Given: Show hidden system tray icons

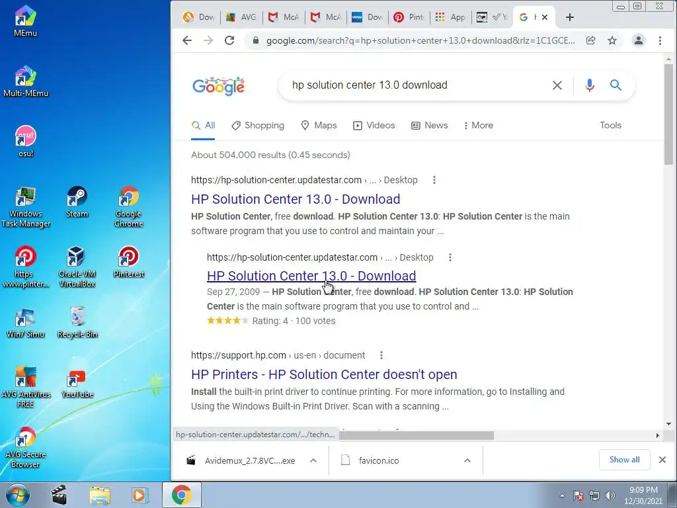Looking at the screenshot, I should [562, 495].
